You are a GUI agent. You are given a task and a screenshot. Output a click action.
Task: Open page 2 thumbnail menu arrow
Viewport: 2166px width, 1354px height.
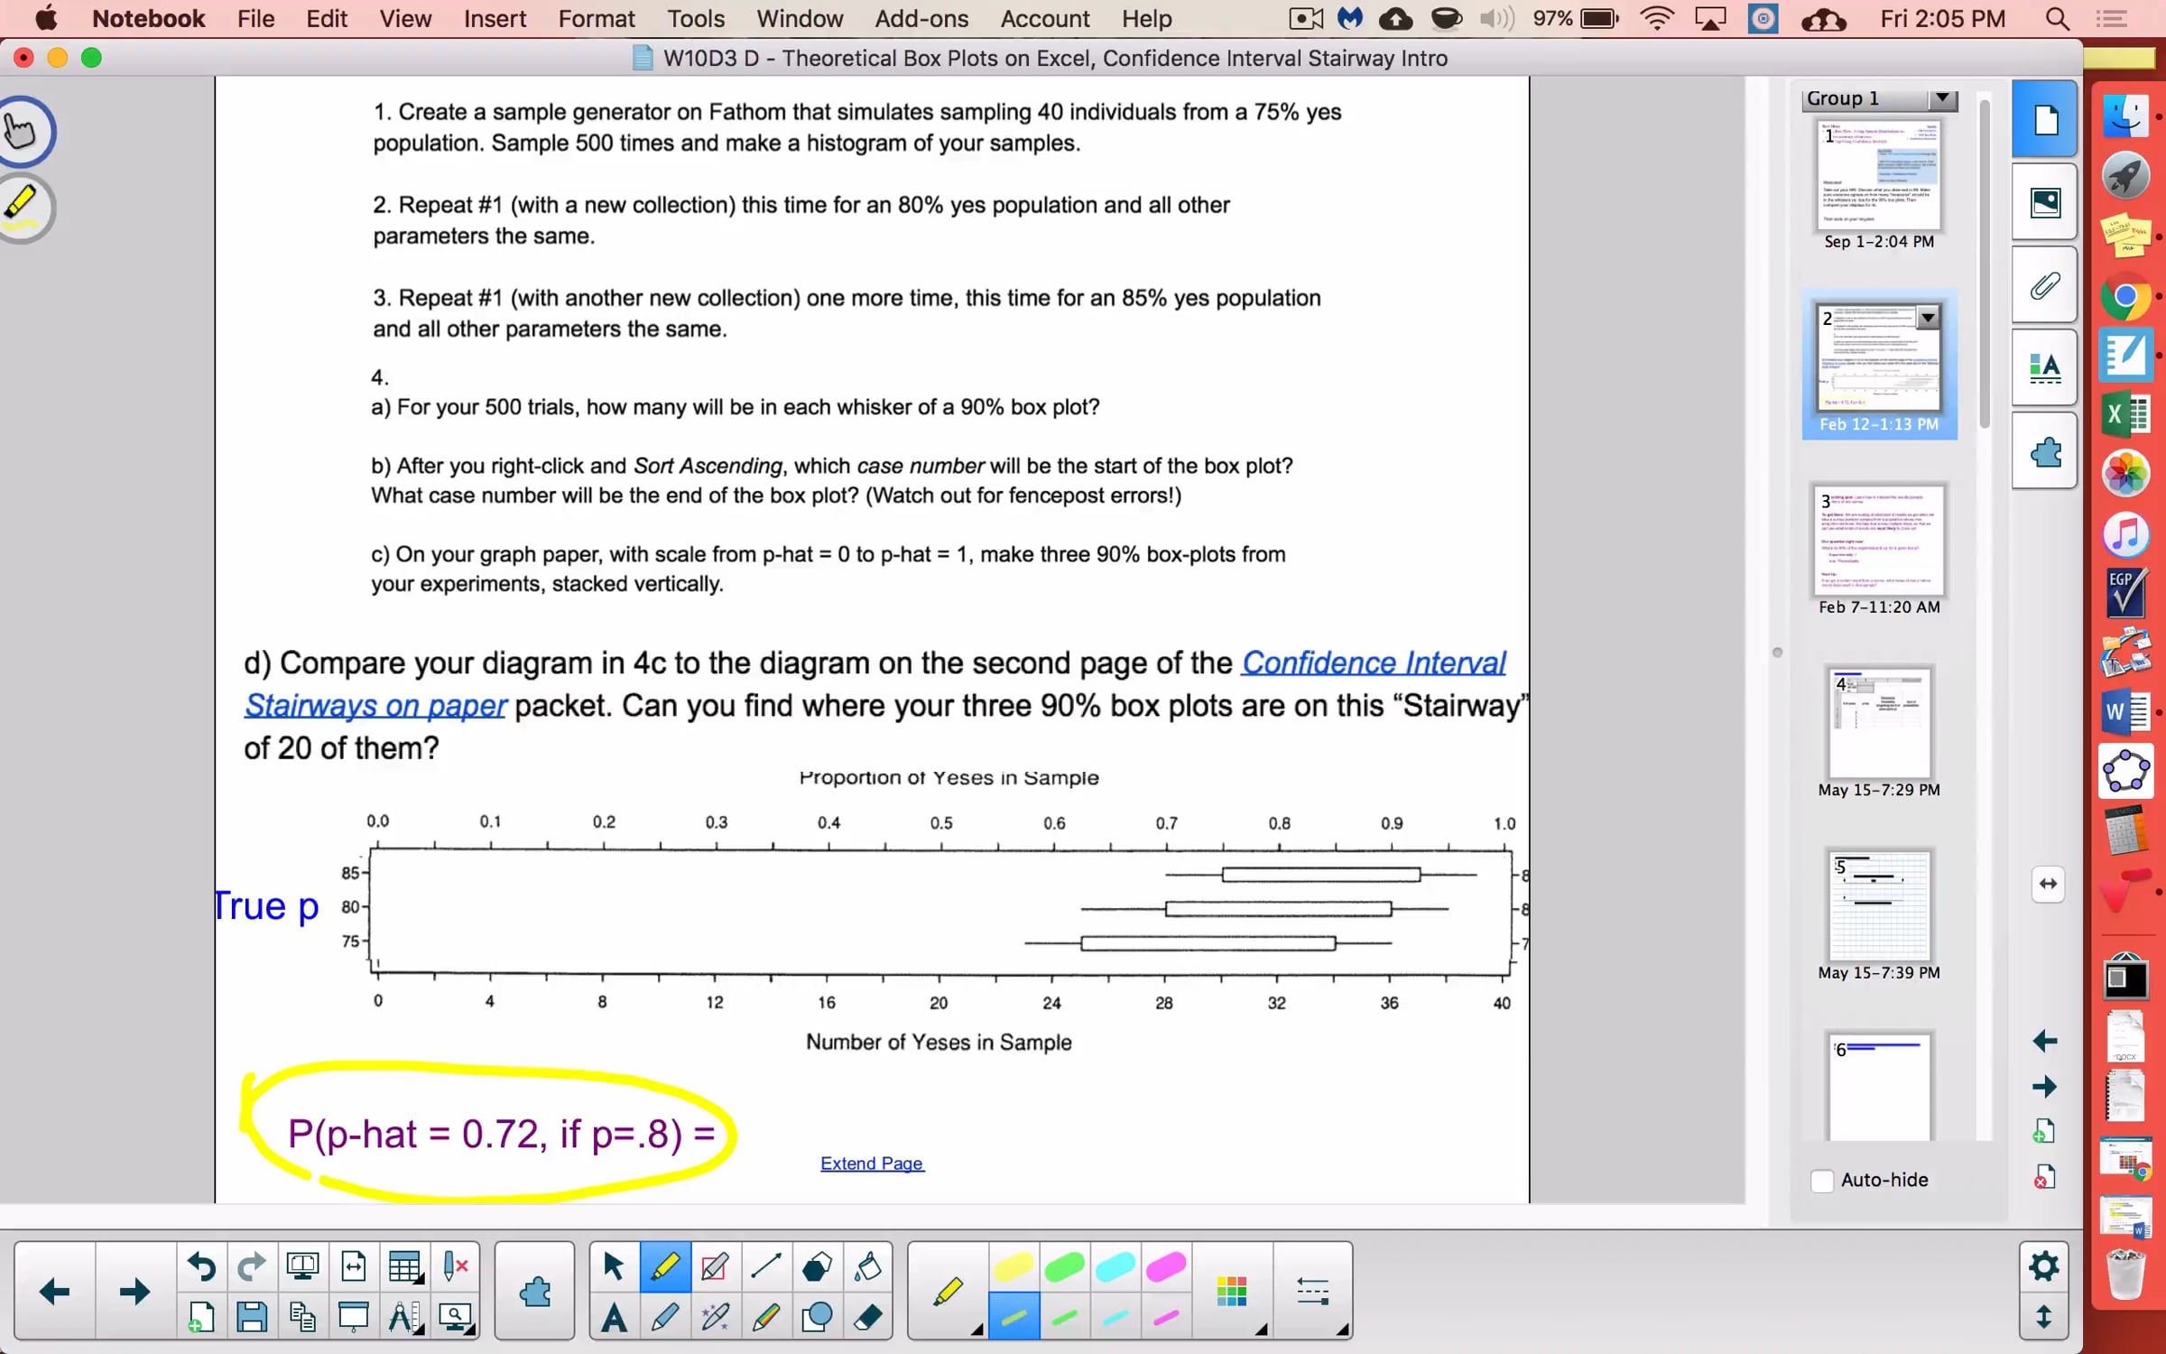[x=1928, y=317]
